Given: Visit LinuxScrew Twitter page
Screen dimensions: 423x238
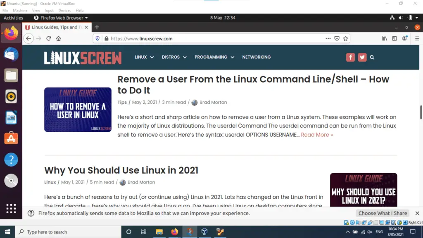Looking at the screenshot, I should (362, 57).
